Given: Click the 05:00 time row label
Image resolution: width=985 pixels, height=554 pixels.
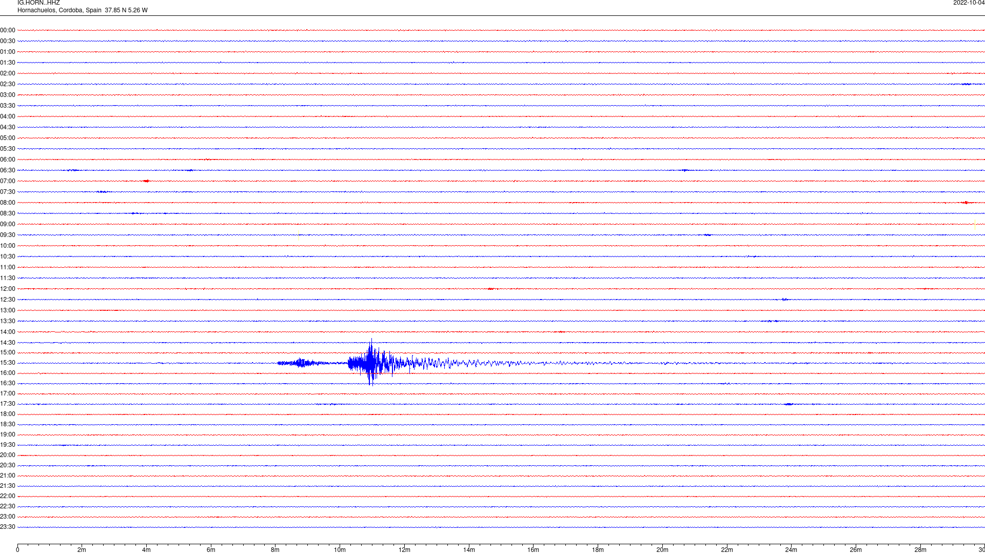Looking at the screenshot, I should (8, 138).
